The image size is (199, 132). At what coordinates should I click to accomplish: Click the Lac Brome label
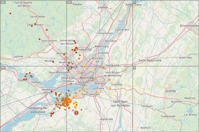(x=191, y=114)
